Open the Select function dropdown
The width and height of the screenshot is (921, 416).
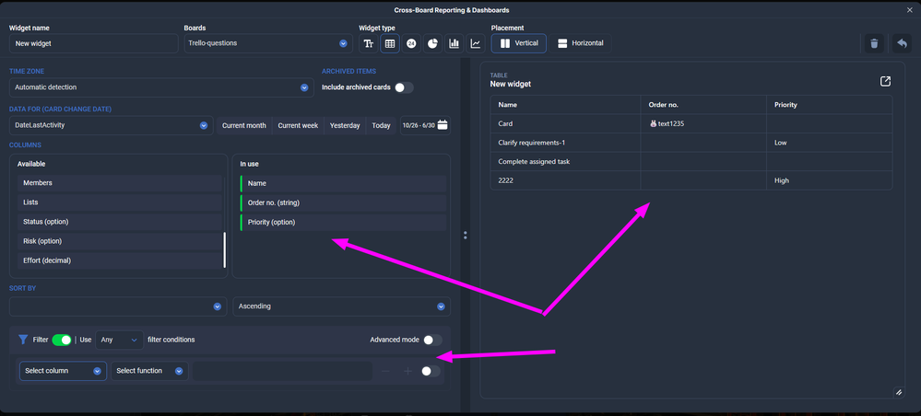(149, 371)
